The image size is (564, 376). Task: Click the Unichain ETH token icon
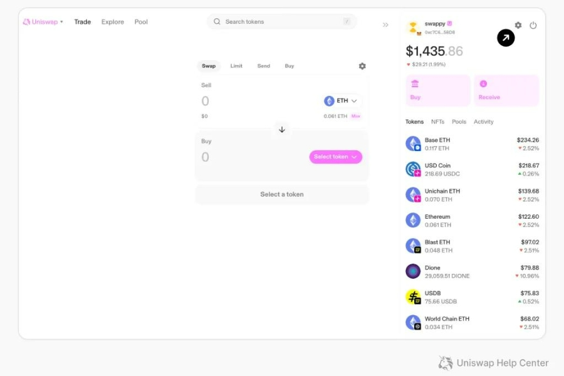click(x=414, y=195)
